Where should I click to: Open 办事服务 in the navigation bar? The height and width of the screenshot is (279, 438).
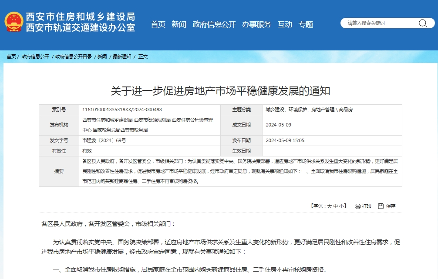pos(256,25)
